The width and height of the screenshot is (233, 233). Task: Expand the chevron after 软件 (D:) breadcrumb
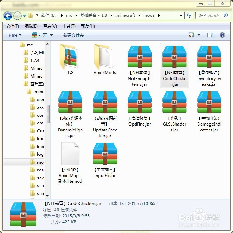click(62, 15)
